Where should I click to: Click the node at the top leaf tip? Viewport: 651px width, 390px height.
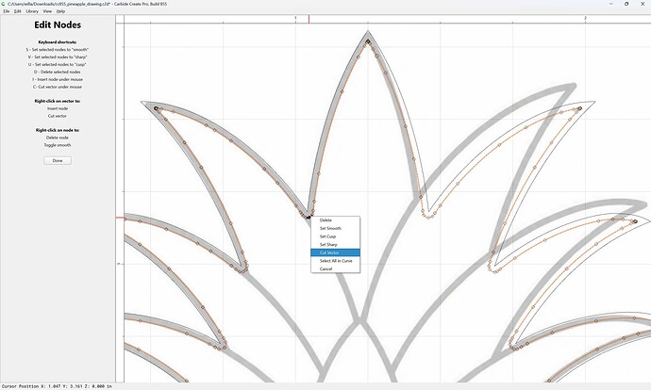tap(368, 41)
